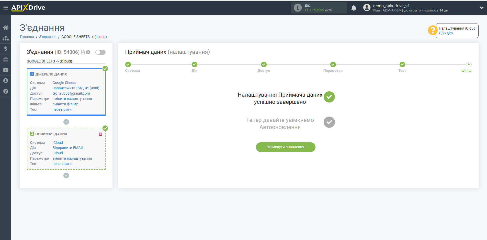Click ПРИЙМАЧ ДАНИХ block header
This screenshot has width=487, height=240.
point(51,134)
